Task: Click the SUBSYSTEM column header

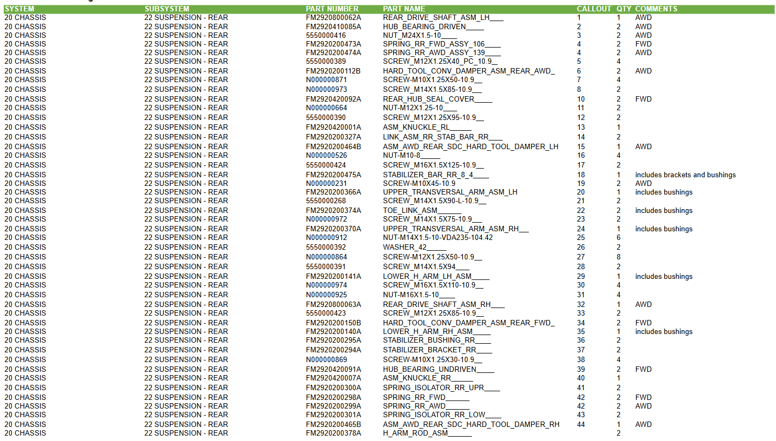Action: click(x=167, y=9)
